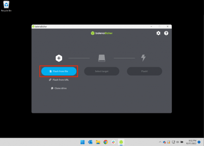The image size is (204, 146).
Task: Choose Flash from file
Action: [59, 71]
